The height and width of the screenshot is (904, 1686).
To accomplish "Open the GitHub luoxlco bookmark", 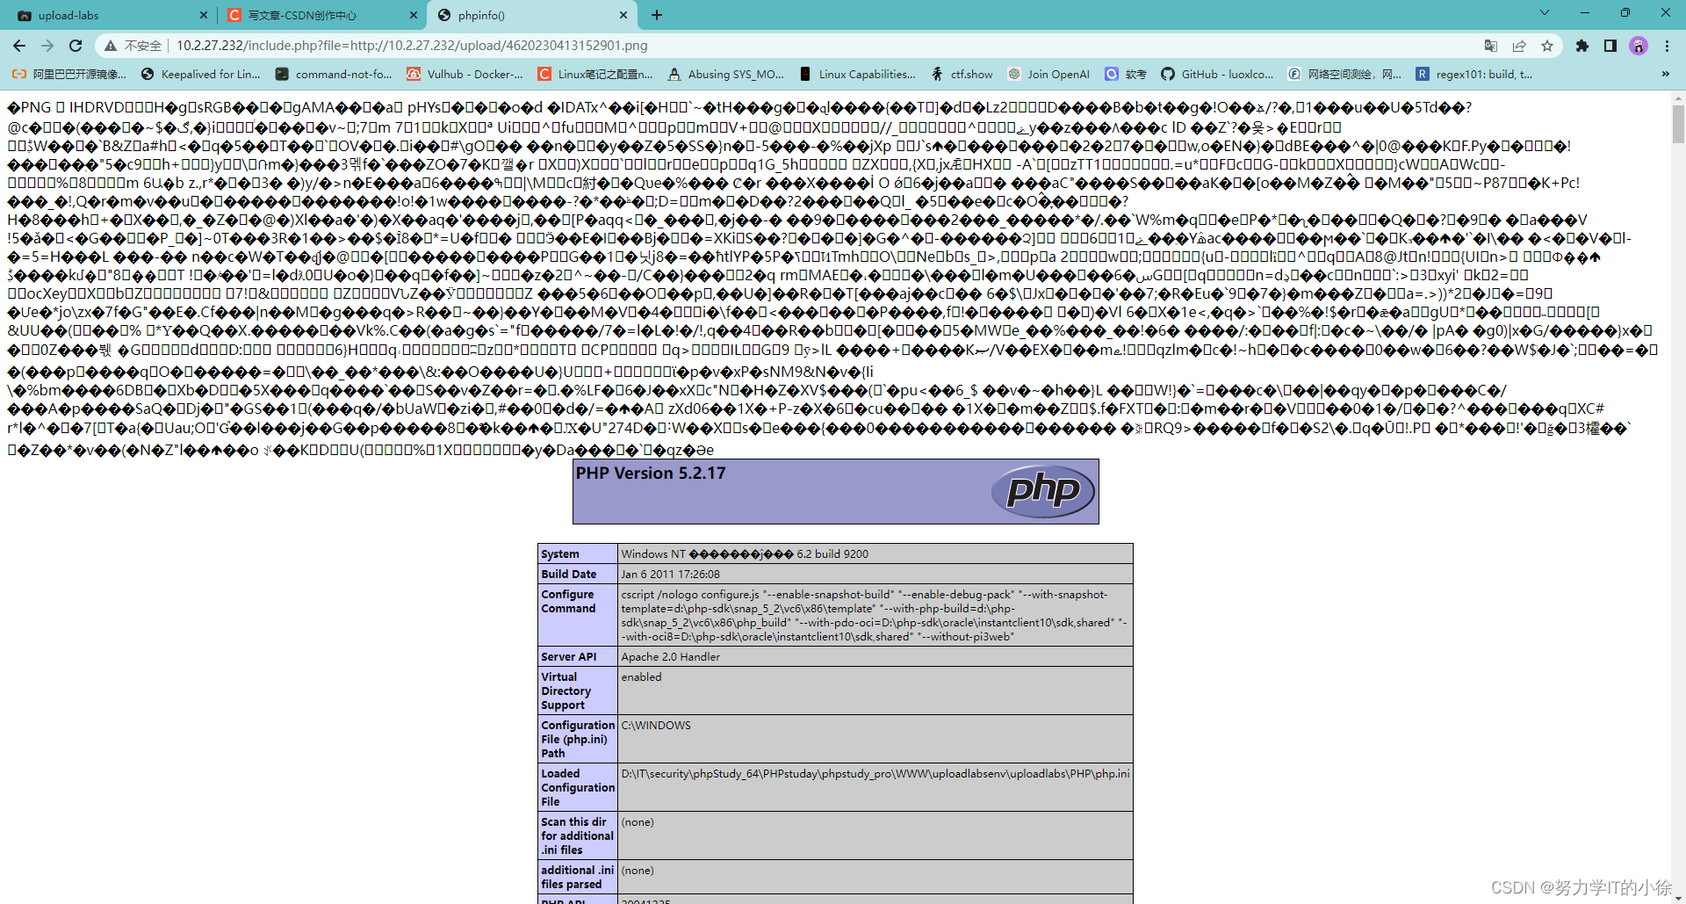I will click(x=1218, y=74).
